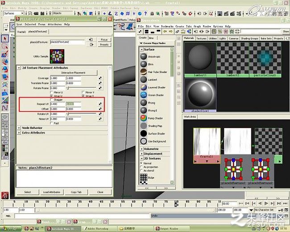
Task: Create a Surface Shader node
Action: (x=144, y=133)
